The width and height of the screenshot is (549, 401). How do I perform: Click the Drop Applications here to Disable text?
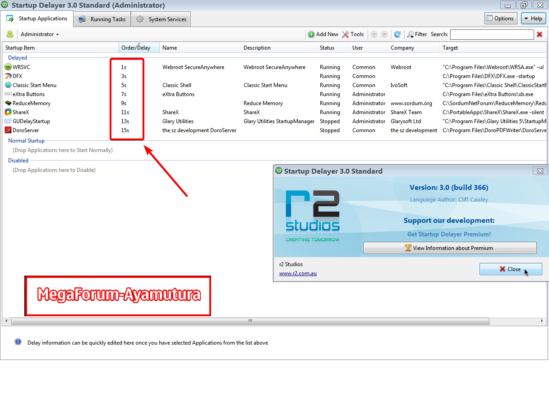[54, 170]
